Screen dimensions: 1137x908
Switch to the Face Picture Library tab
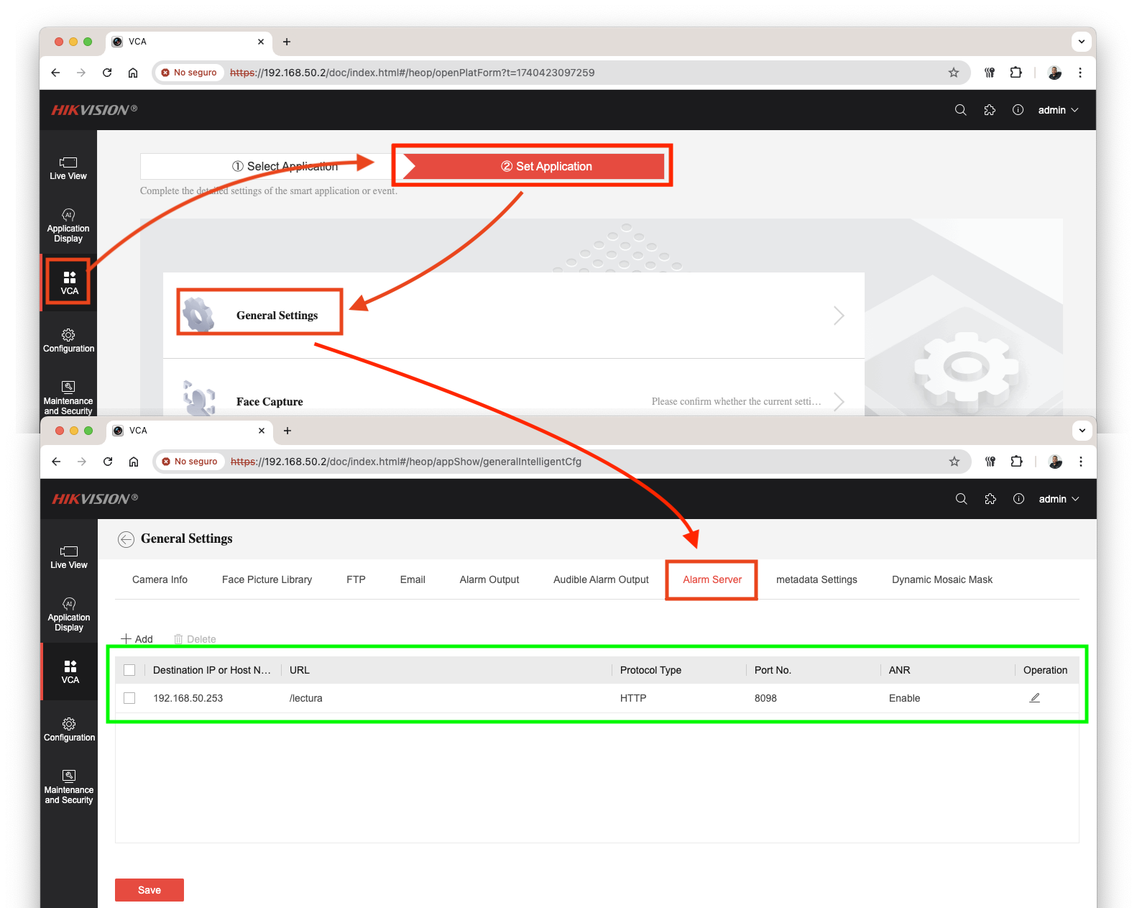pos(267,579)
